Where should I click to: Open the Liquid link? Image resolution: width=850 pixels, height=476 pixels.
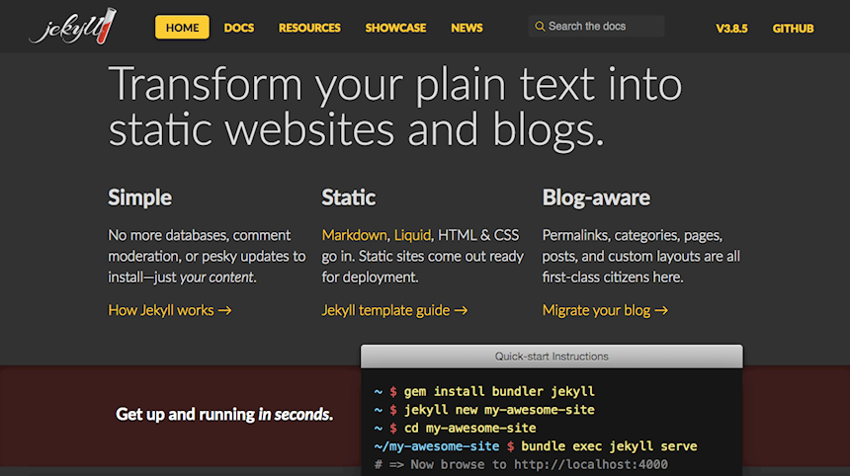[x=412, y=235]
